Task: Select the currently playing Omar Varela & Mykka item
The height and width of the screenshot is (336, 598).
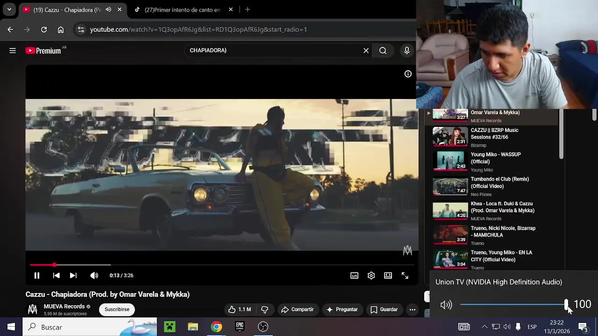Action: pyautogui.click(x=491, y=116)
